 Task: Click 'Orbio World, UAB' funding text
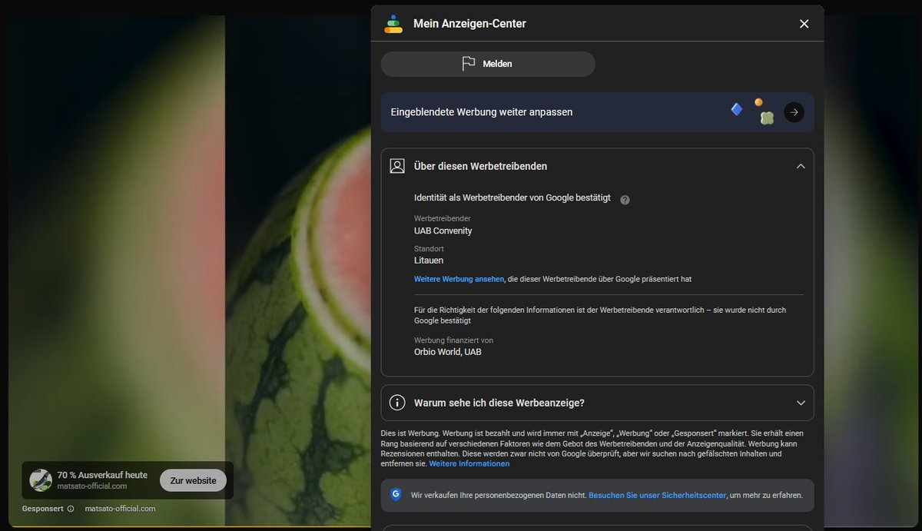pyautogui.click(x=448, y=352)
